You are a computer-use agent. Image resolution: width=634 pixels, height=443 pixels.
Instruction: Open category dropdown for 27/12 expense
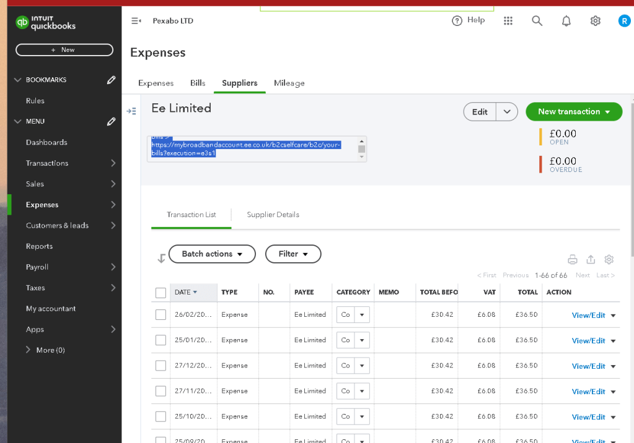[x=362, y=366]
